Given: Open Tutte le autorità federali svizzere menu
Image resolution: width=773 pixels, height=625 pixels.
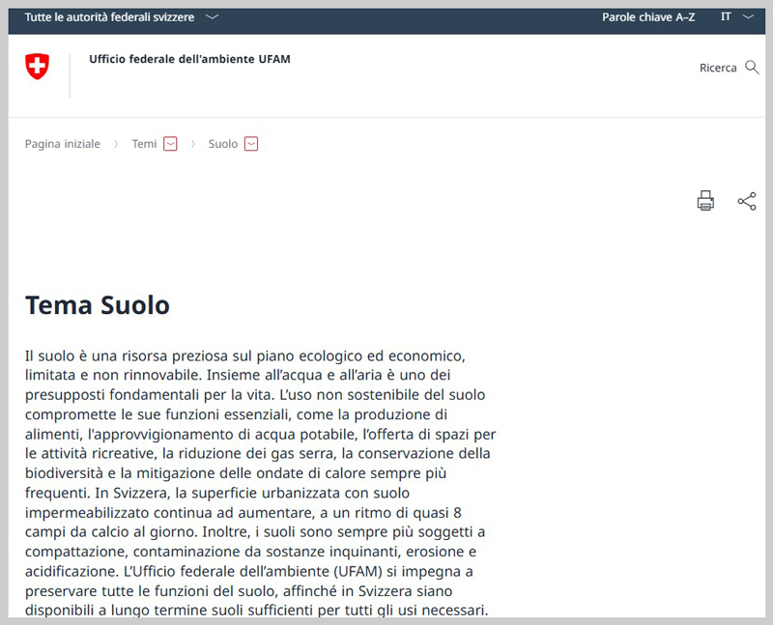Looking at the screenshot, I should point(109,17).
